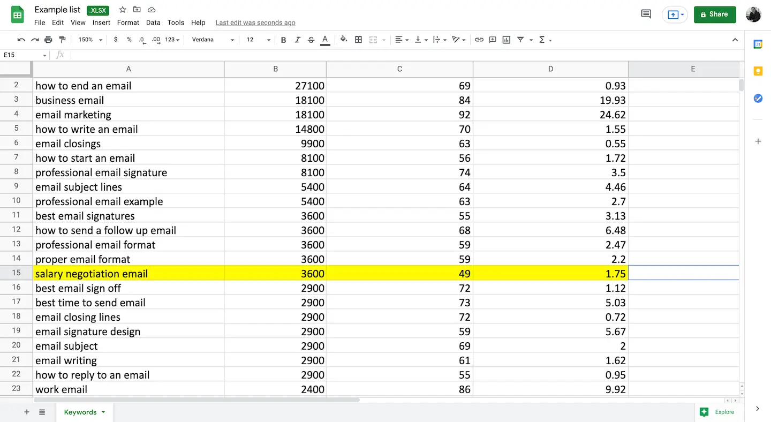
Task: Insert a link
Action: 479,39
